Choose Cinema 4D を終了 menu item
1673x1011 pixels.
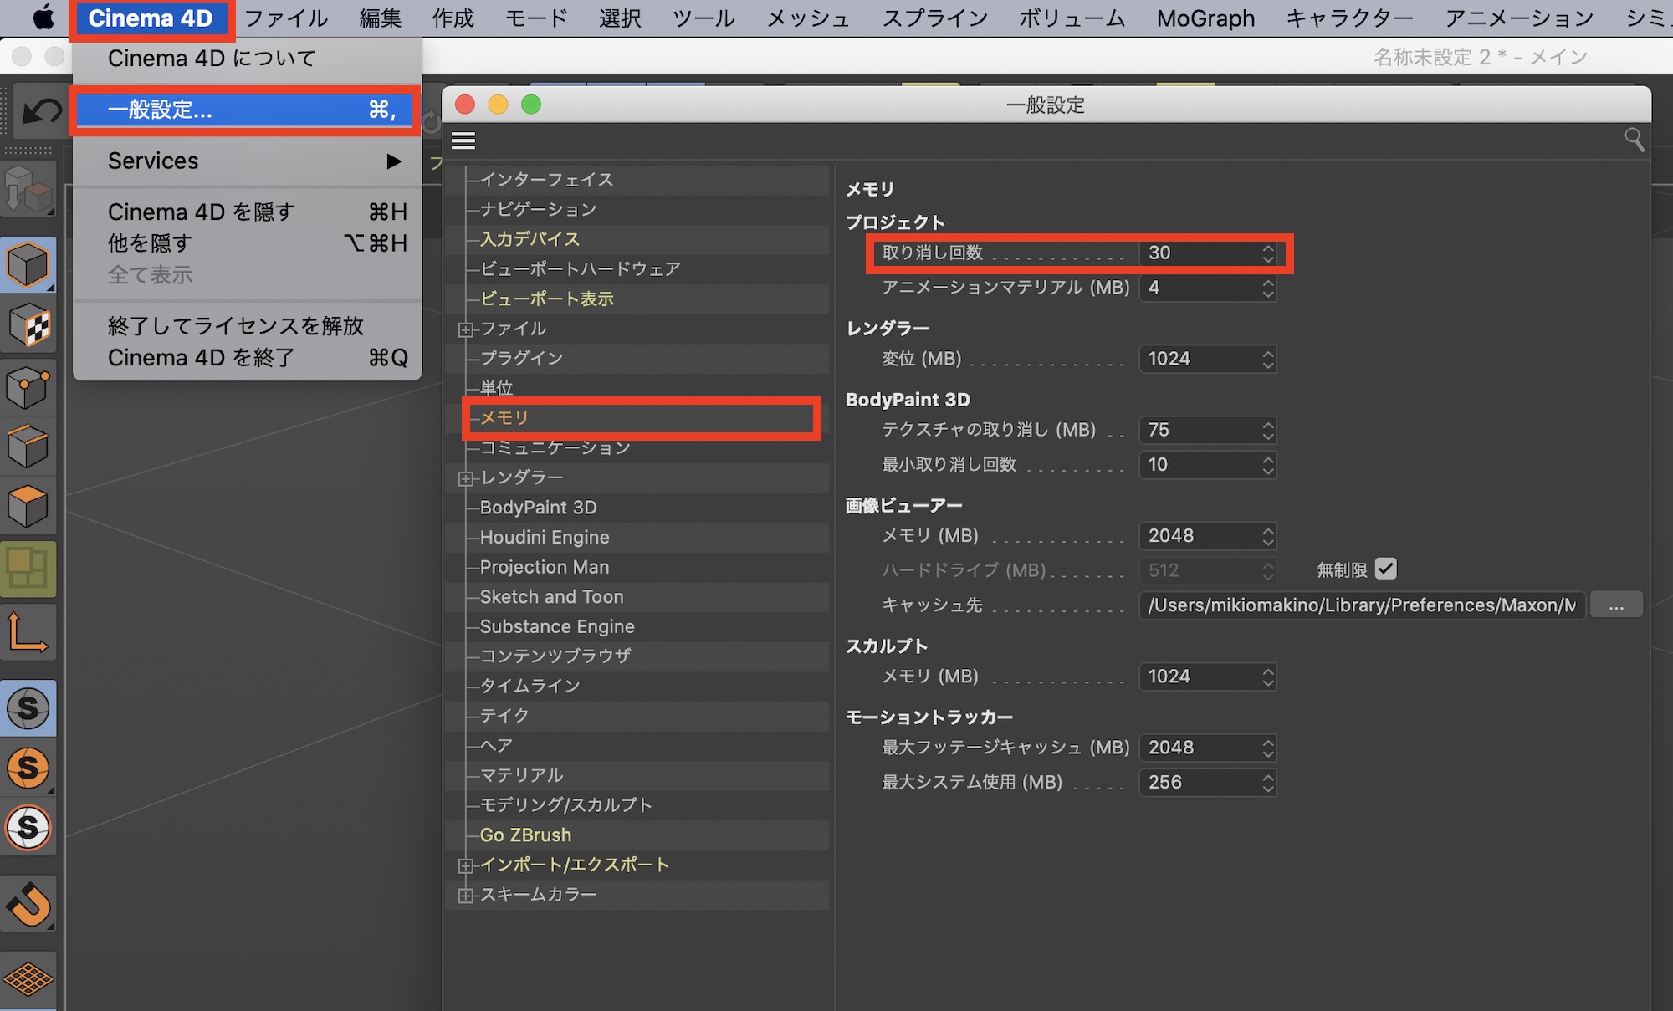click(201, 358)
